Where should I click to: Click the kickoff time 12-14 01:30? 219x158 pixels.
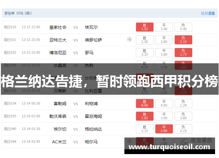[31, 129]
